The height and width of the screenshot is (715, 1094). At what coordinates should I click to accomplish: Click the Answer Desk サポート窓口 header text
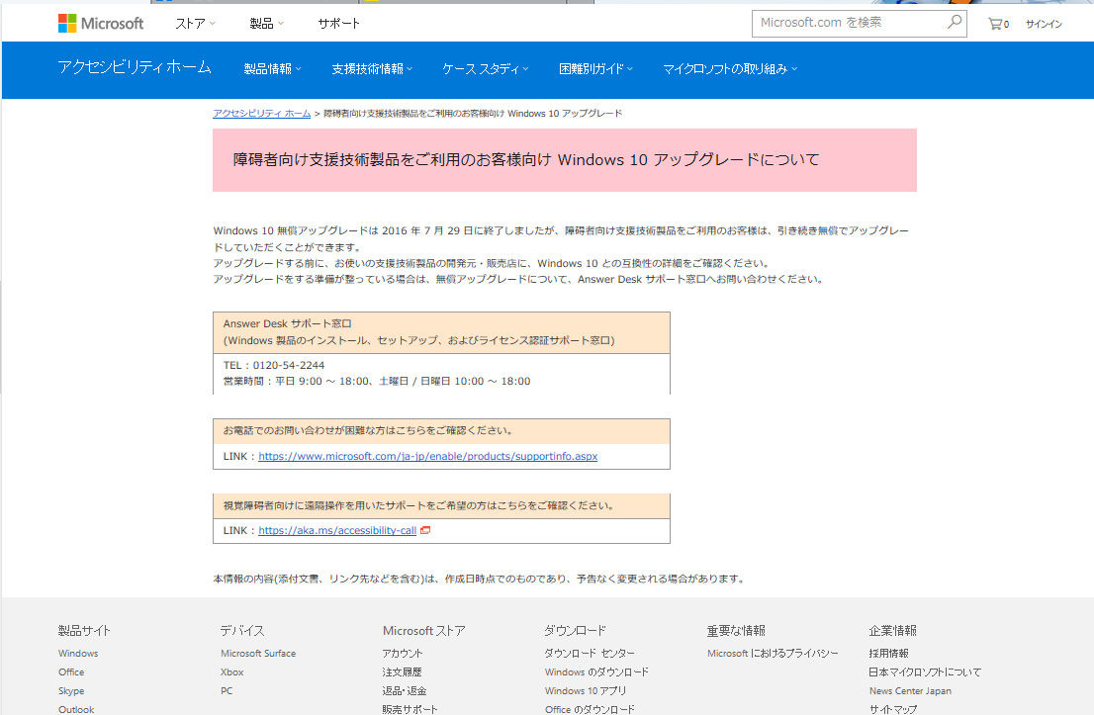pyautogui.click(x=288, y=323)
